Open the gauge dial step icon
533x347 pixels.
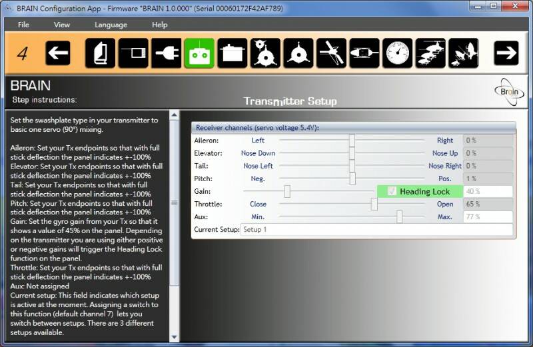tap(397, 53)
